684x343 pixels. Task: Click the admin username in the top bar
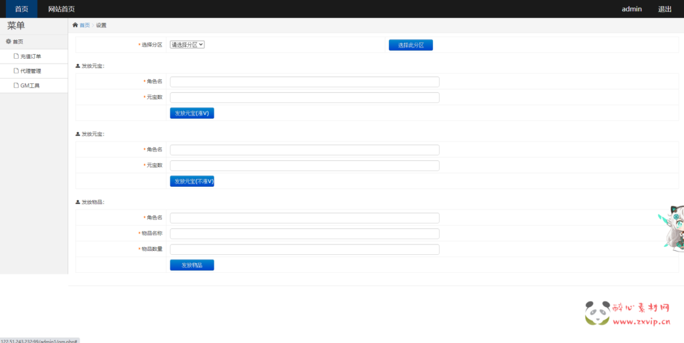tap(631, 9)
